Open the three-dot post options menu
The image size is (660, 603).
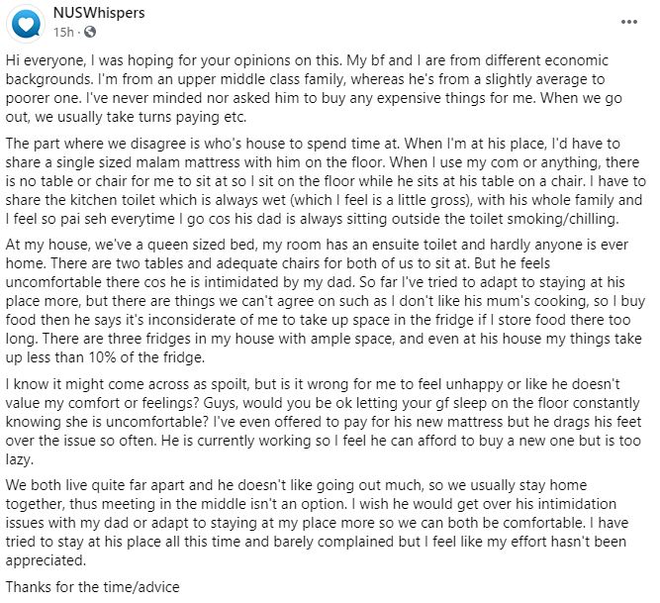click(629, 22)
